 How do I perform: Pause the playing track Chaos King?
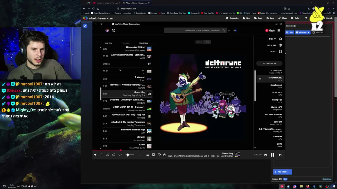coord(273,155)
